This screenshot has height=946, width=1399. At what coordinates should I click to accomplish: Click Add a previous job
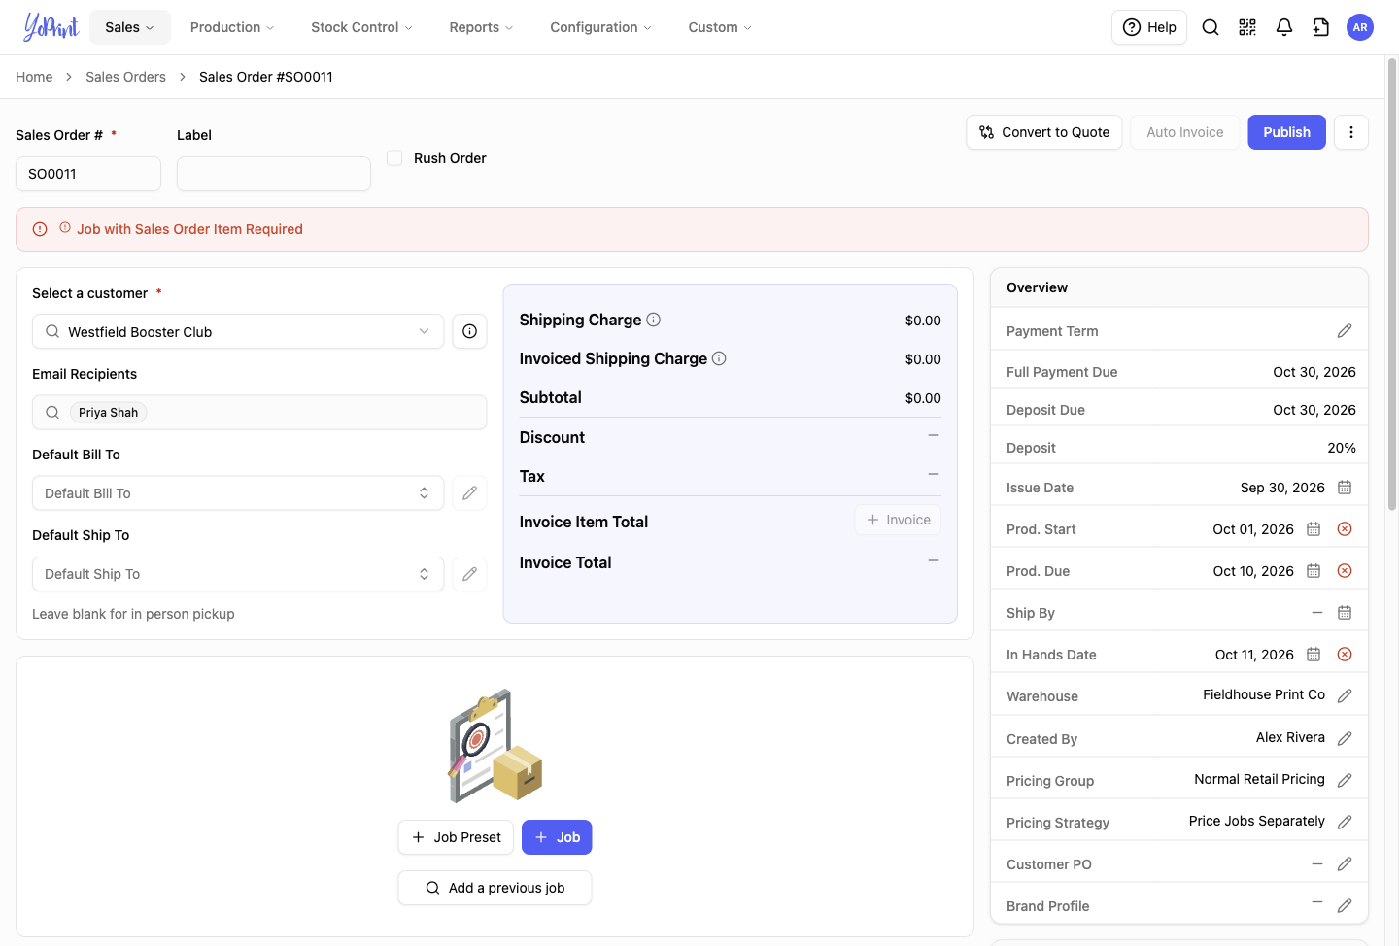(495, 888)
